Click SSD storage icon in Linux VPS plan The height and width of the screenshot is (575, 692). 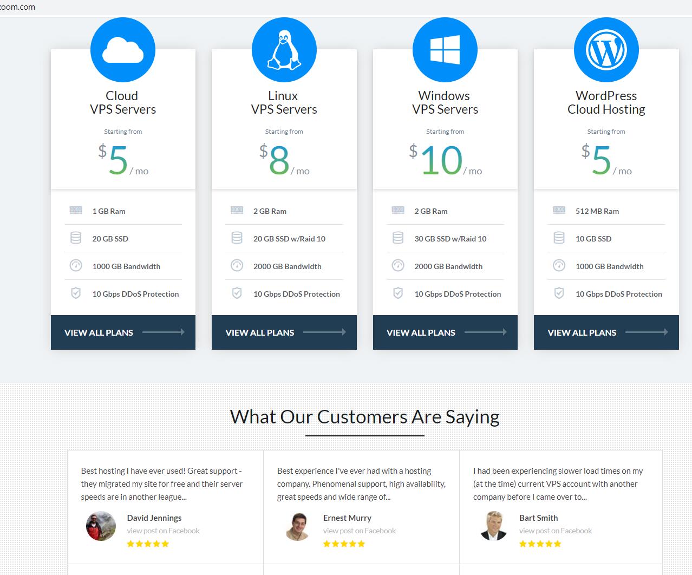(237, 238)
